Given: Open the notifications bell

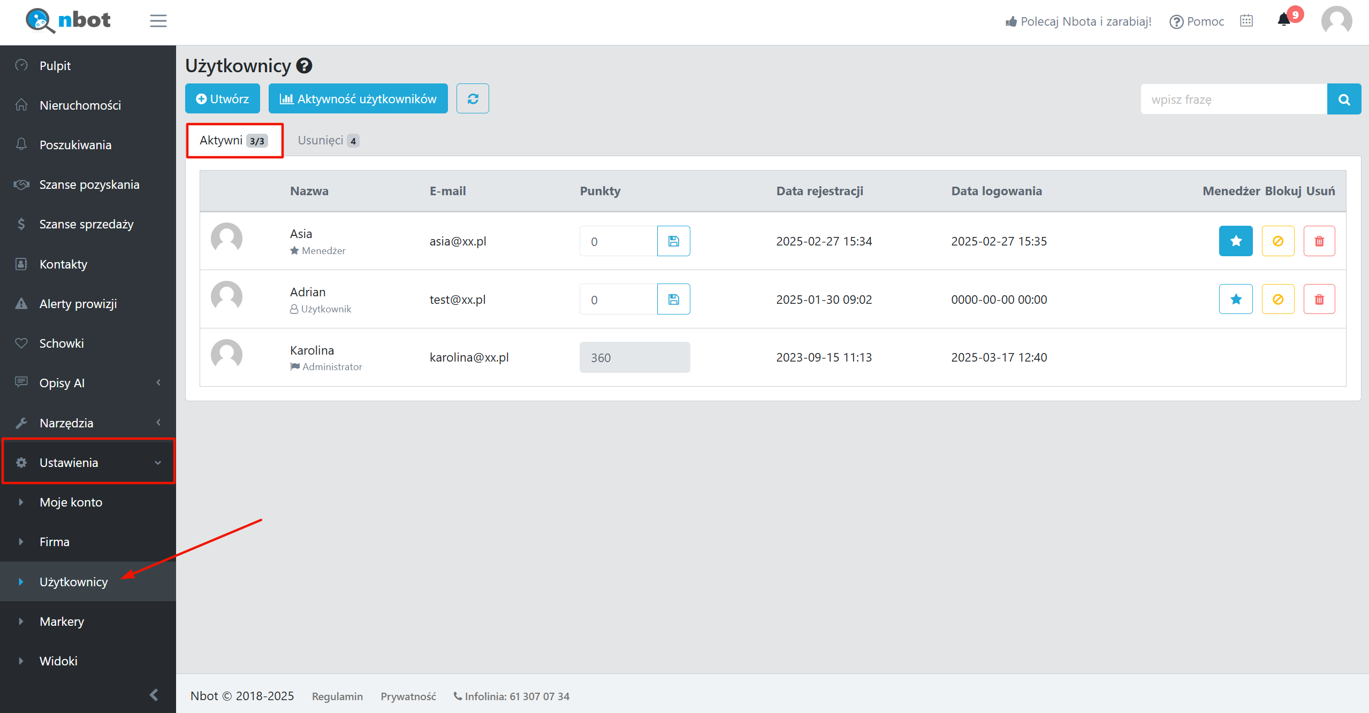Looking at the screenshot, I should (x=1284, y=20).
